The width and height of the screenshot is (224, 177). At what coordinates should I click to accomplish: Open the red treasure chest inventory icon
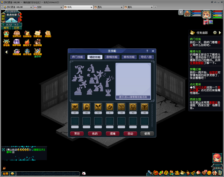[155, 173]
